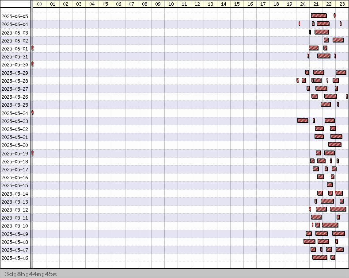Select the 2025-05-07 date row label
Viewport: 349px width, 278px height.
click(15, 250)
